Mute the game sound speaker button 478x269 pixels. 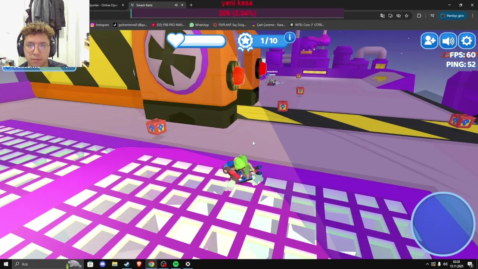pos(448,41)
